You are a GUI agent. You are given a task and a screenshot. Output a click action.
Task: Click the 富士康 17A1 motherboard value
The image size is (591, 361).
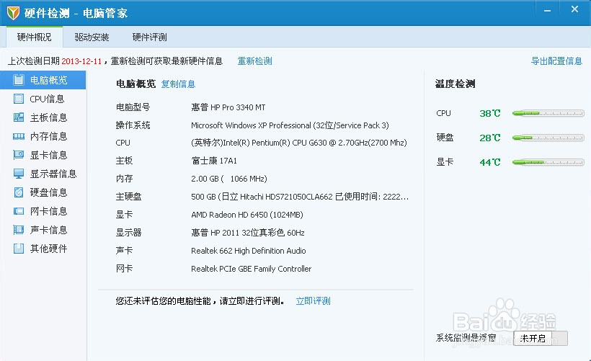(214, 161)
